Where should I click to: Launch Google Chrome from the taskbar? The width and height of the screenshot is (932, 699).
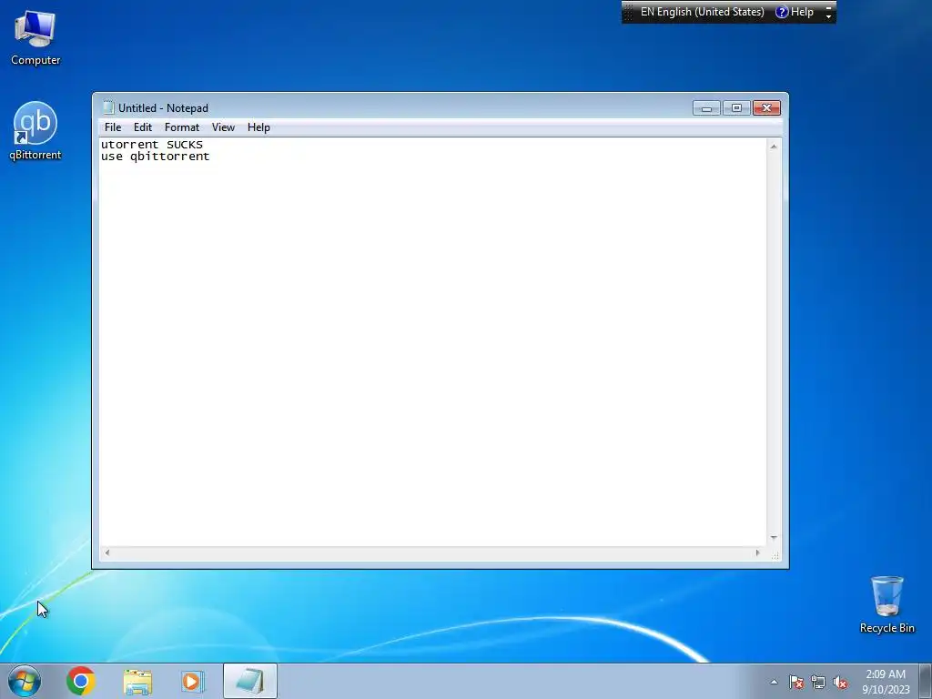[81, 681]
